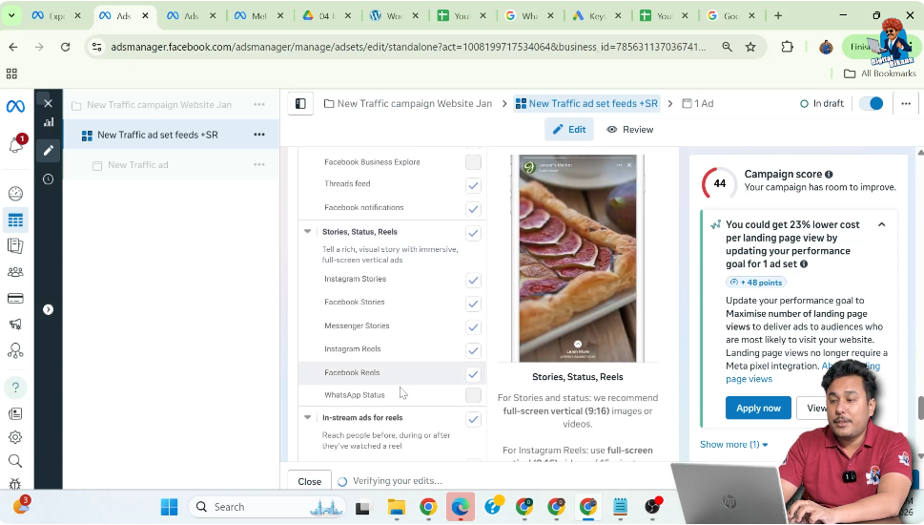Open the notifications bell icon

pyautogui.click(x=16, y=144)
